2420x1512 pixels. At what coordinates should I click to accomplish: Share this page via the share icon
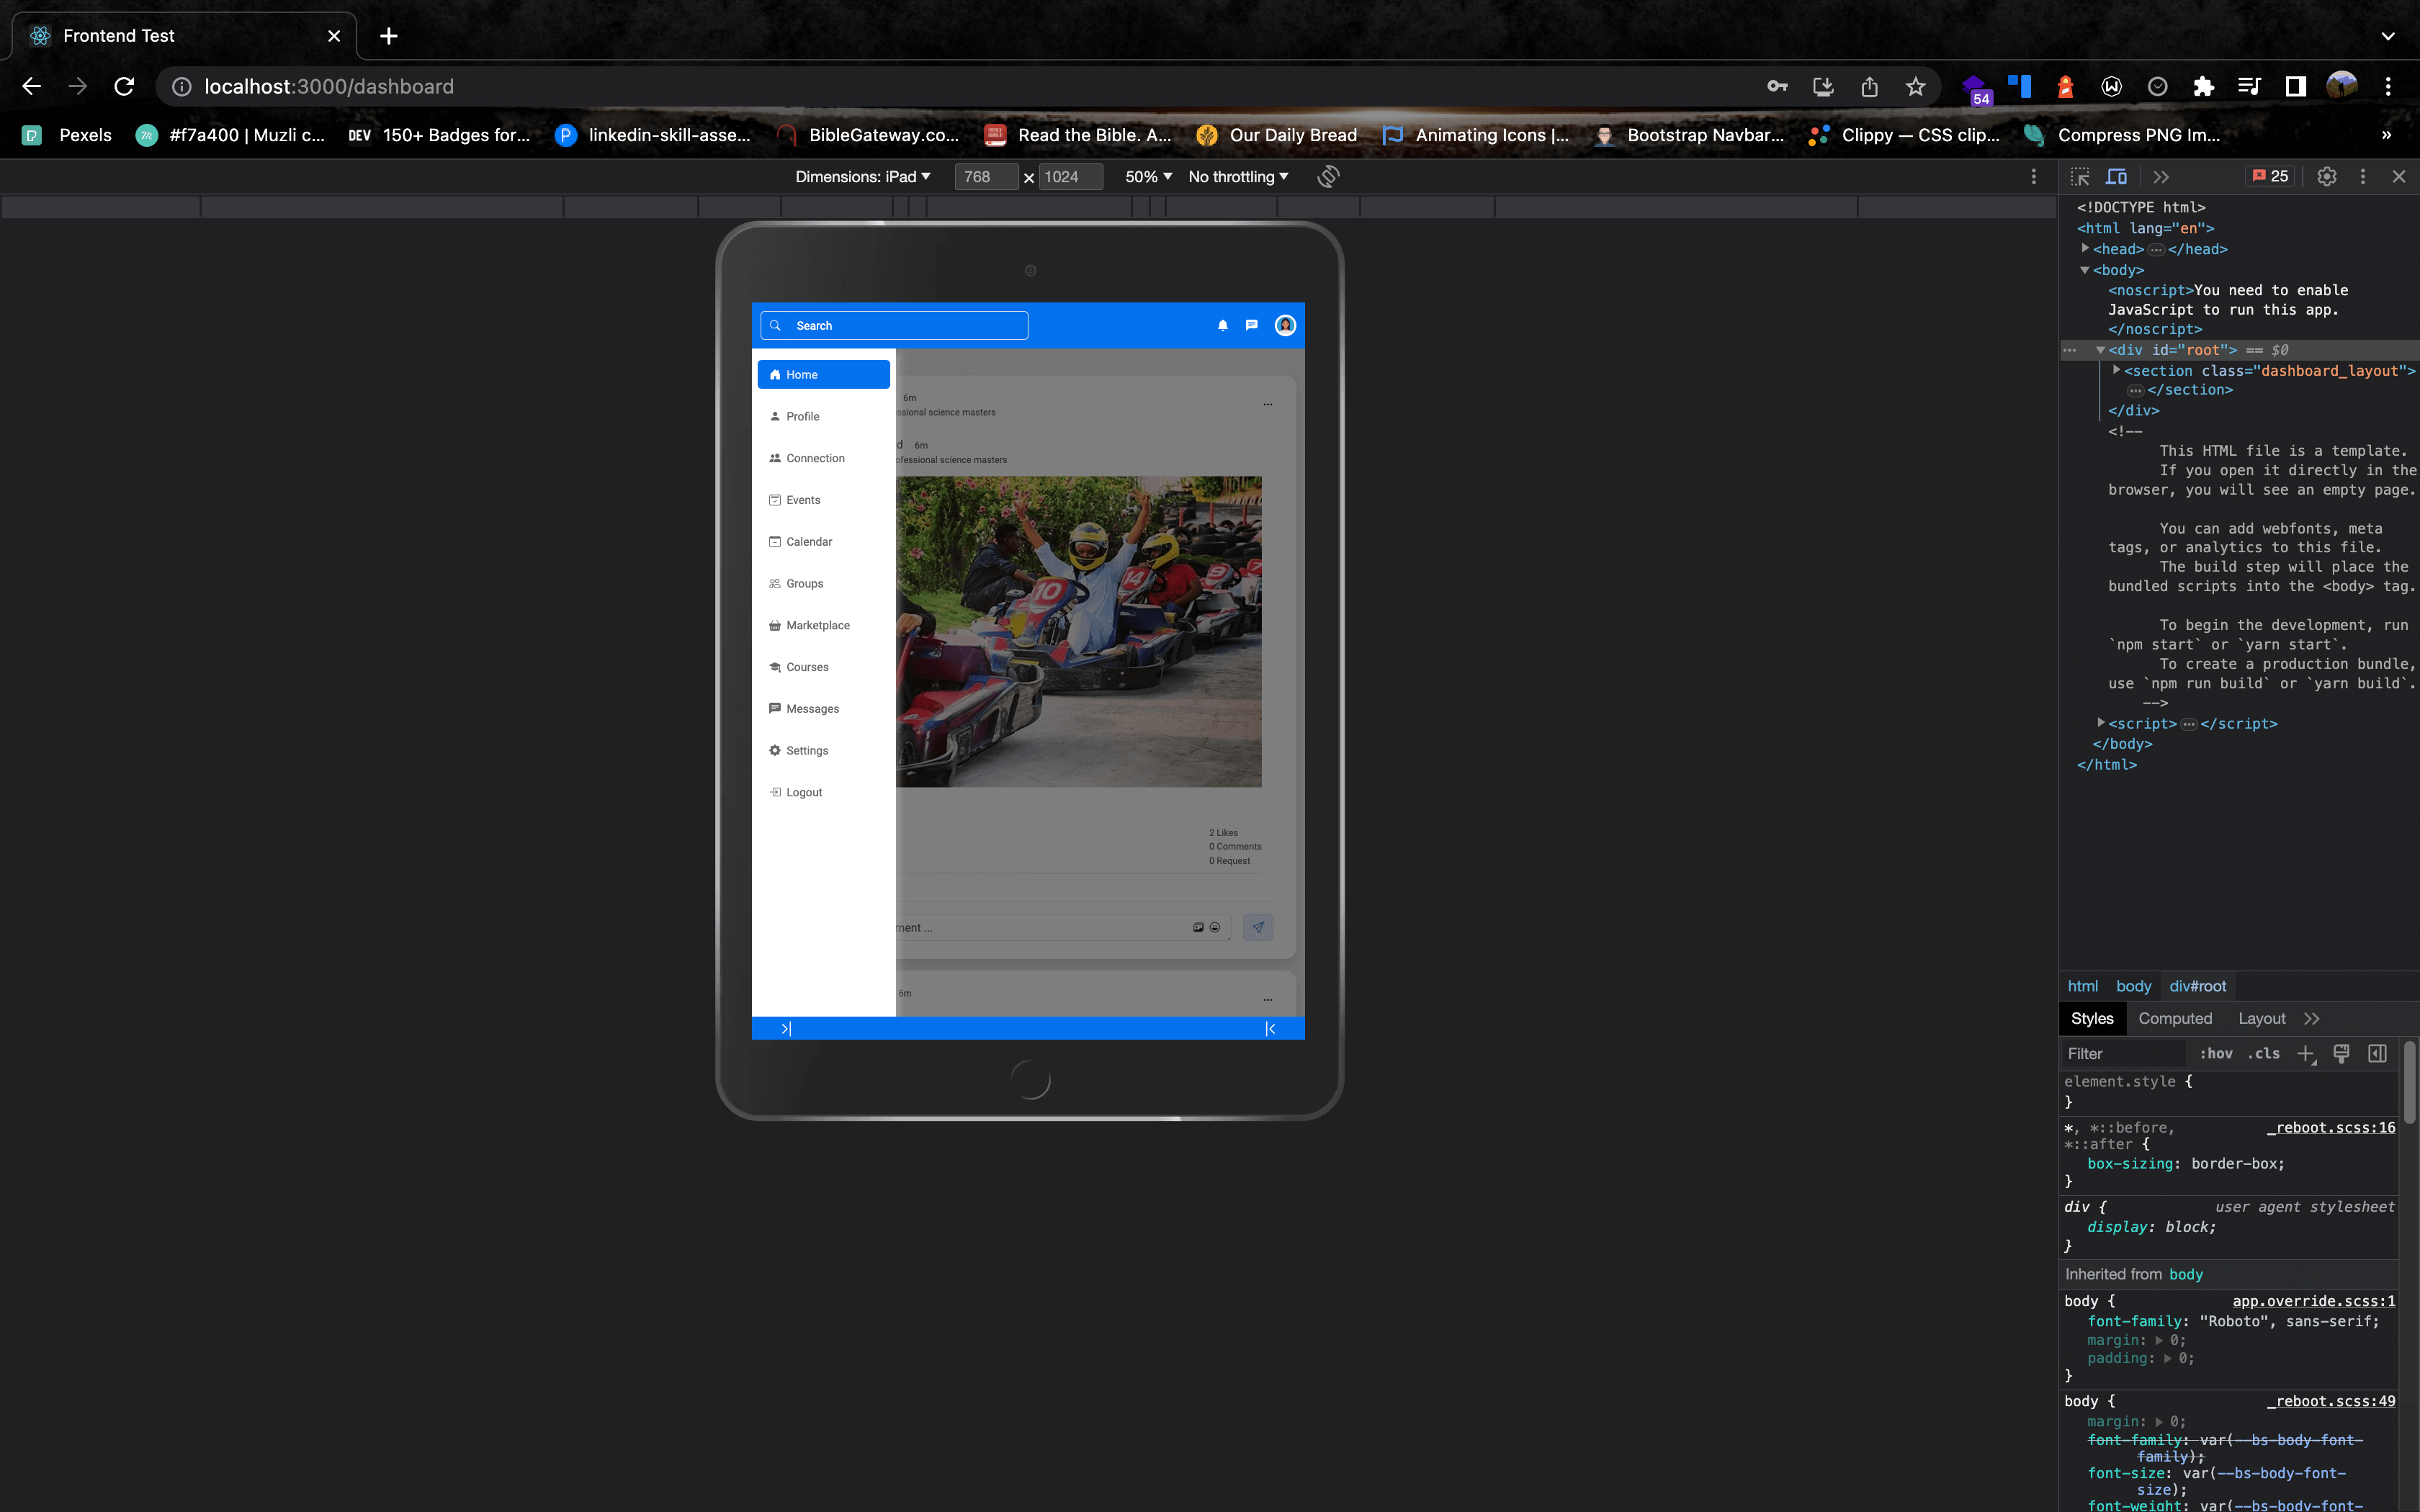1869,86
